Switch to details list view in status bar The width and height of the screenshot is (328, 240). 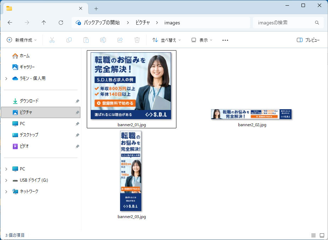(313, 235)
